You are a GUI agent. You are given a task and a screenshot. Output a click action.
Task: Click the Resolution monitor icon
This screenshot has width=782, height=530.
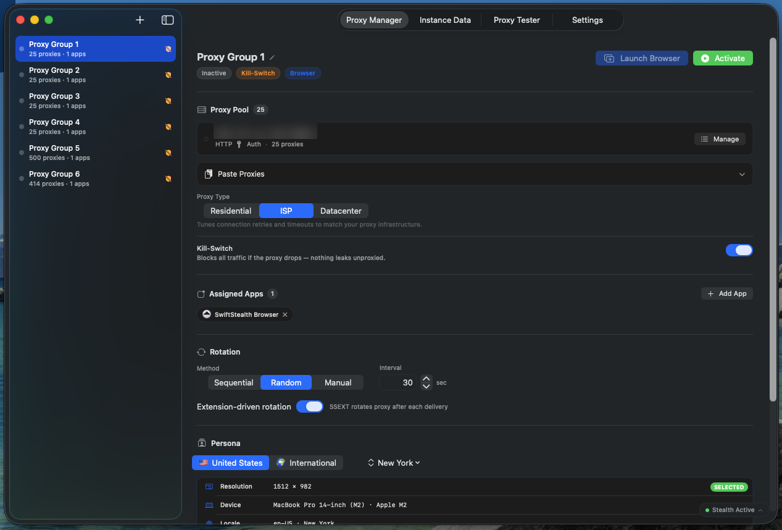[209, 487]
